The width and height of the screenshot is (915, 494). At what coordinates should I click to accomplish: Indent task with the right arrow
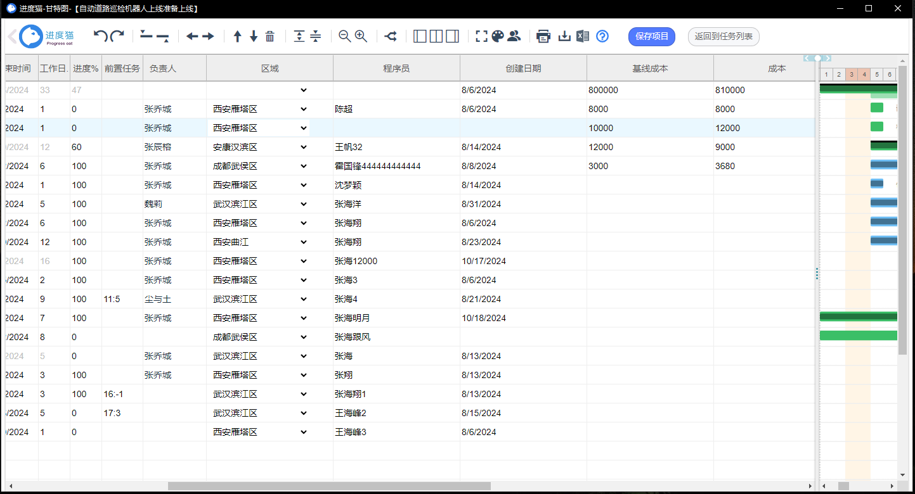tap(208, 37)
